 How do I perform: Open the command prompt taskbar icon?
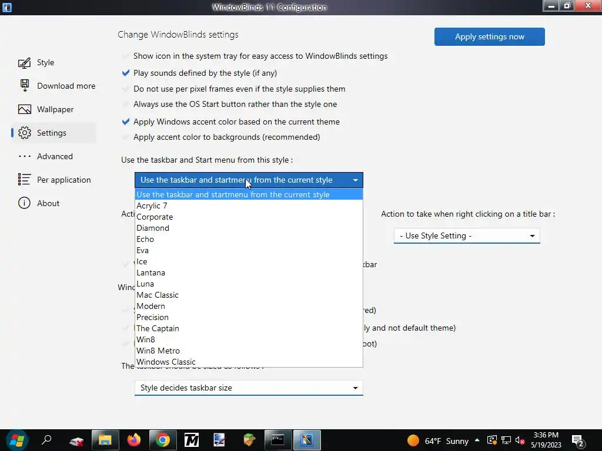[277, 440]
